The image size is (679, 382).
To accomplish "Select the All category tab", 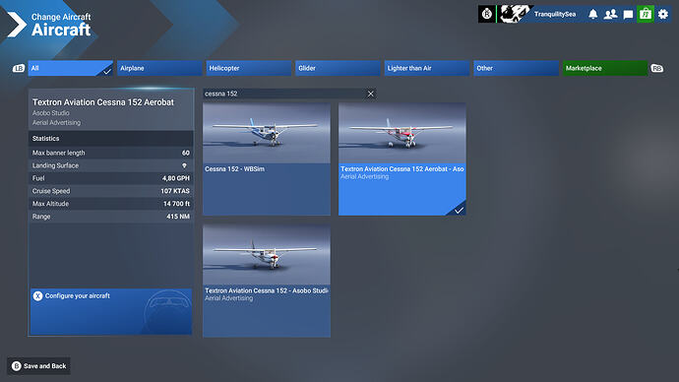I will click(71, 68).
